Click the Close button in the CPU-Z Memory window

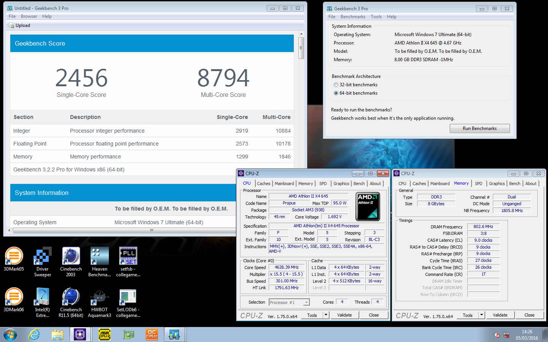click(529, 315)
